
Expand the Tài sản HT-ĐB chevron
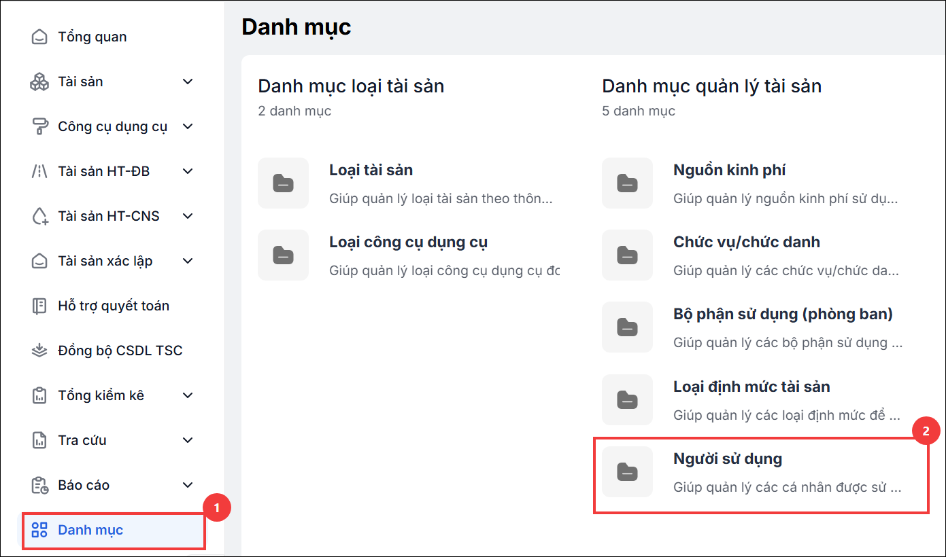tap(188, 171)
